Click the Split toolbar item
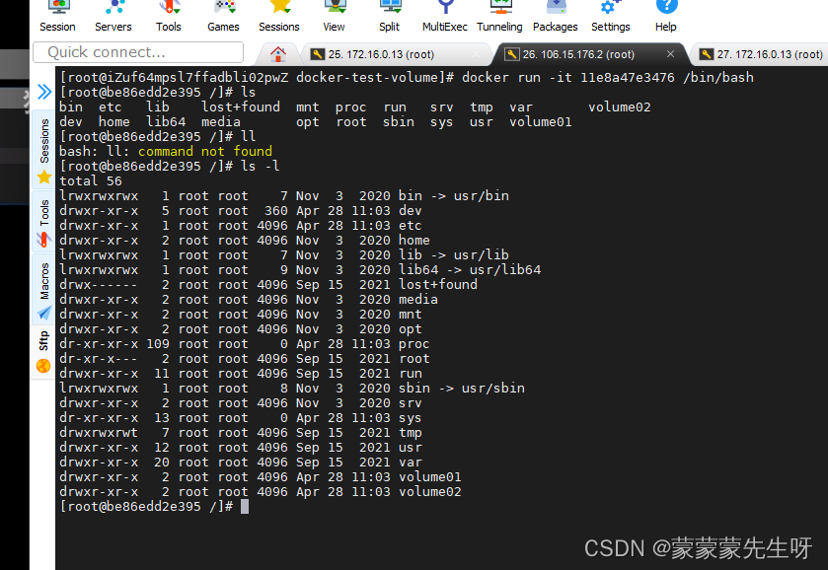This screenshot has width=828, height=570. point(389,17)
